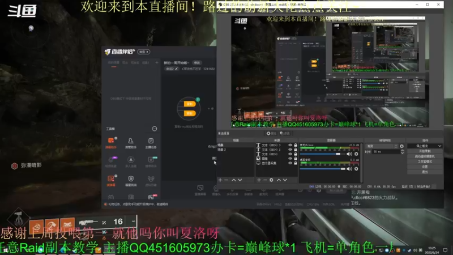Unlock the 文本 (GDI+) 3 source

pos(296,145)
